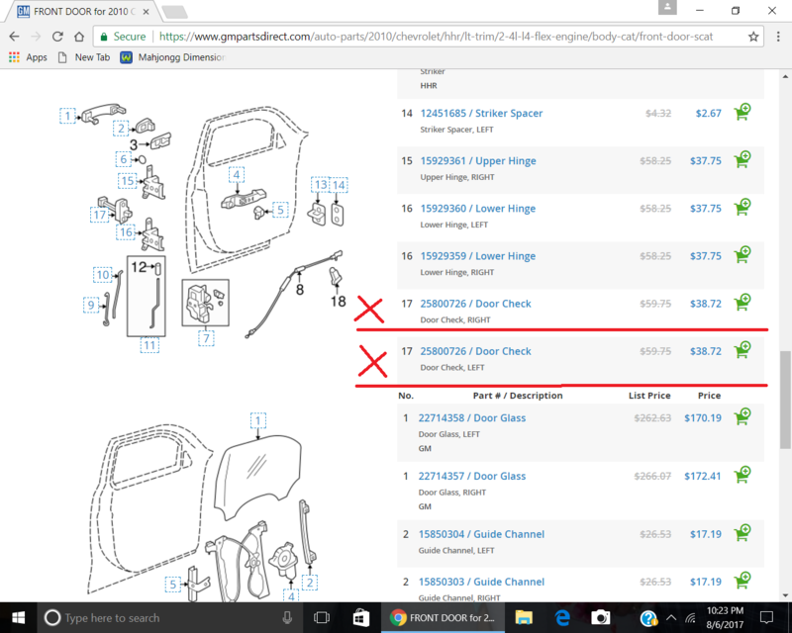Select the $2.67 Striker Spacer price
The height and width of the screenshot is (633, 792).
(708, 113)
